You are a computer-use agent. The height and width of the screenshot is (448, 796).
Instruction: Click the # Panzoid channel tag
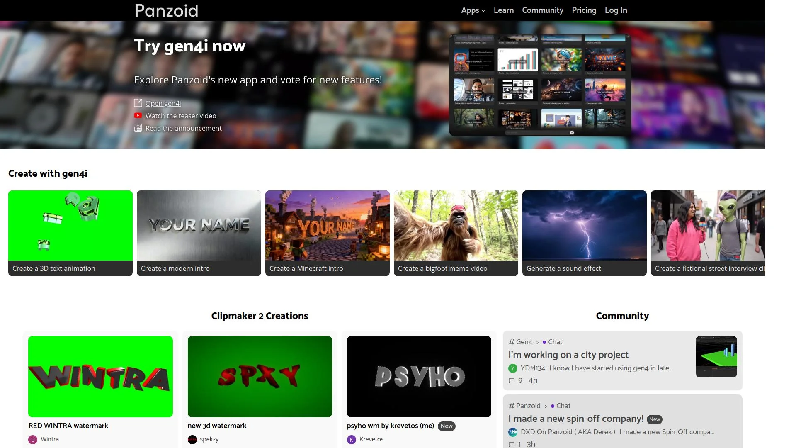coord(524,406)
